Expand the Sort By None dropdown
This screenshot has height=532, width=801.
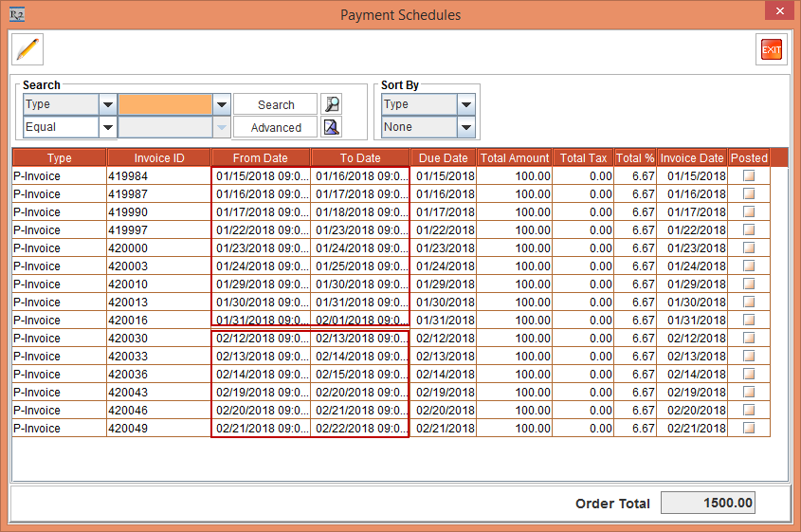pyautogui.click(x=465, y=127)
